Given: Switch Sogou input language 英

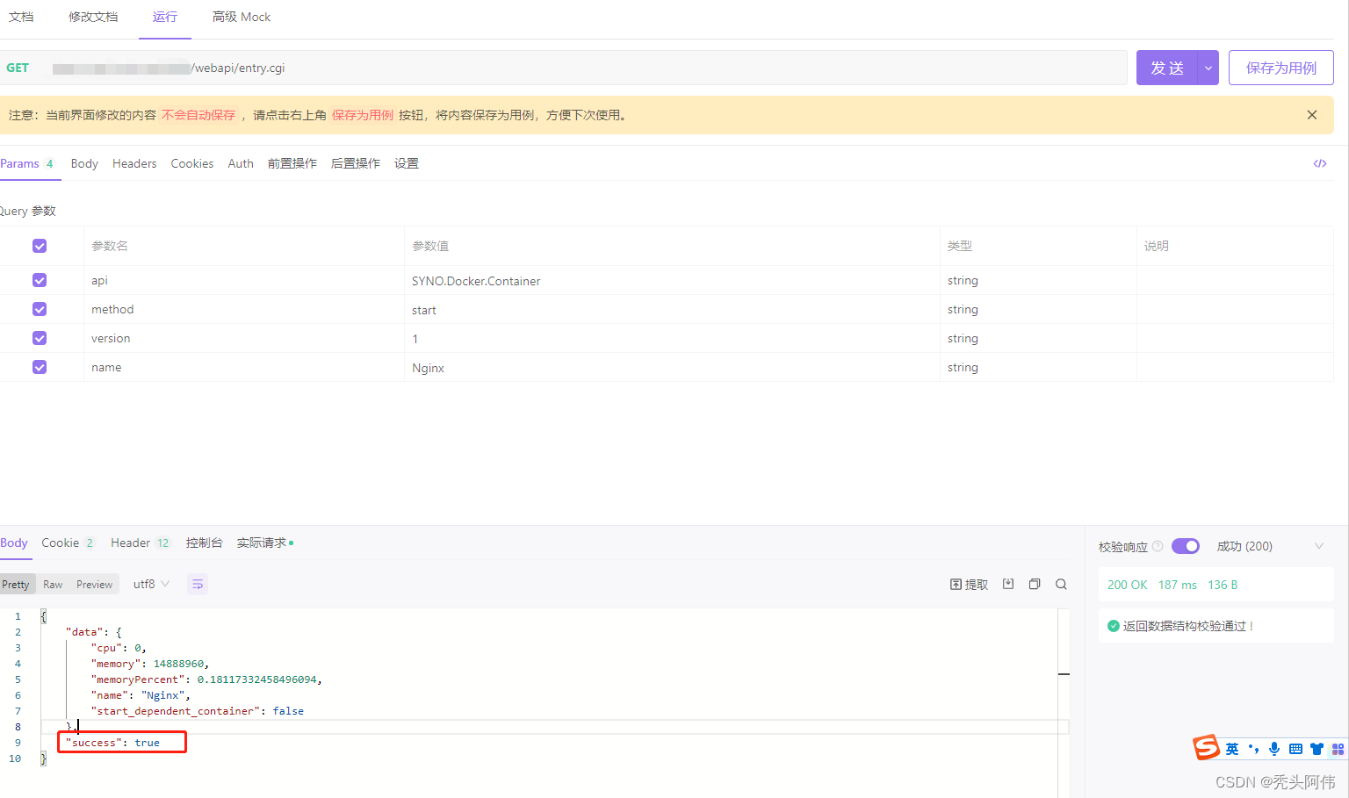Looking at the screenshot, I should tap(1232, 749).
